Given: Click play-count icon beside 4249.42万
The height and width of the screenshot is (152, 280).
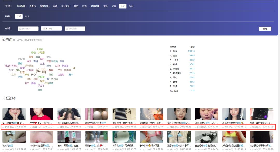Looking at the screenshot, I should click(x=3, y=127).
